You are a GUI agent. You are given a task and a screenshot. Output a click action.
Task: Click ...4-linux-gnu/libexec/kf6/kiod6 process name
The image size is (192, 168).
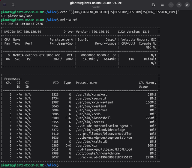[104, 149]
